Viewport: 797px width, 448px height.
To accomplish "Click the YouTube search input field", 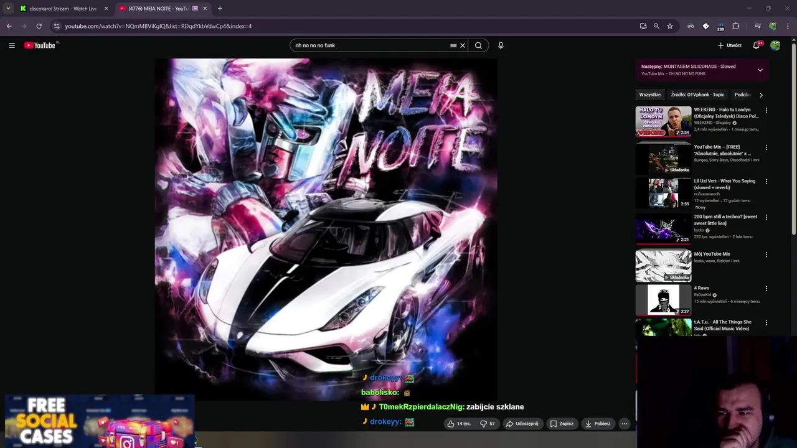I will pos(370,45).
